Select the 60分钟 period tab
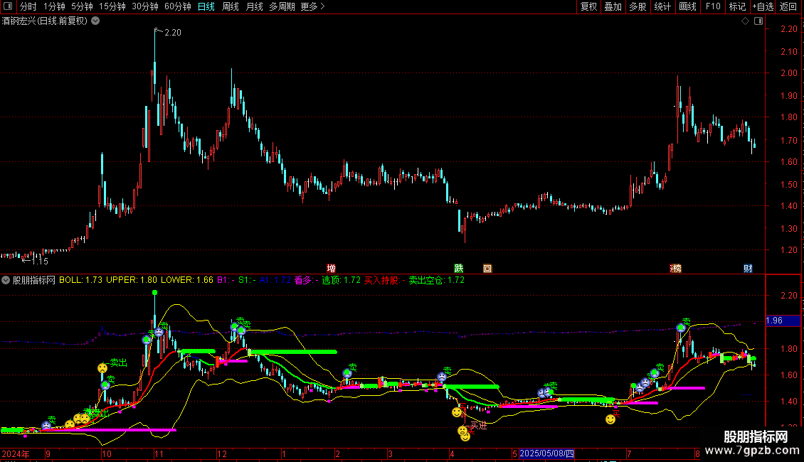Screen dimensions: 804x462 pyautogui.click(x=177, y=6)
